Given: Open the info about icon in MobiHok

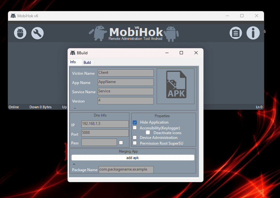Looking at the screenshot, I should click(253, 33).
